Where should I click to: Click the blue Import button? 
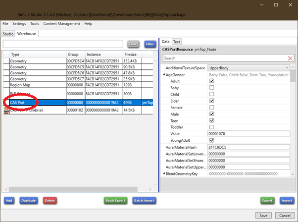click(x=287, y=201)
